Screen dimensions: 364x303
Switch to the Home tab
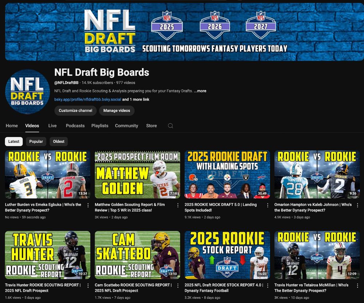[12, 126]
